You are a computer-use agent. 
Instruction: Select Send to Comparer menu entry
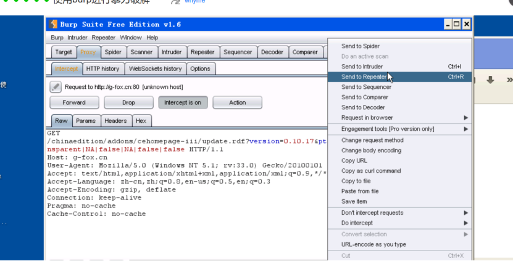400,97
